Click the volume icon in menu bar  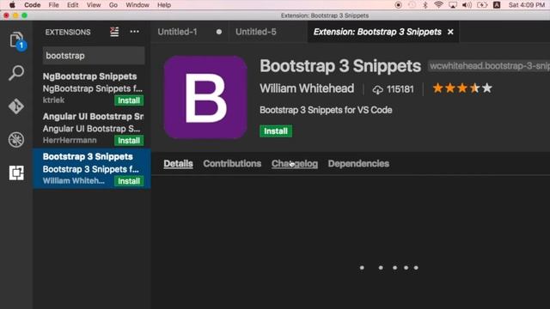(x=467, y=5)
